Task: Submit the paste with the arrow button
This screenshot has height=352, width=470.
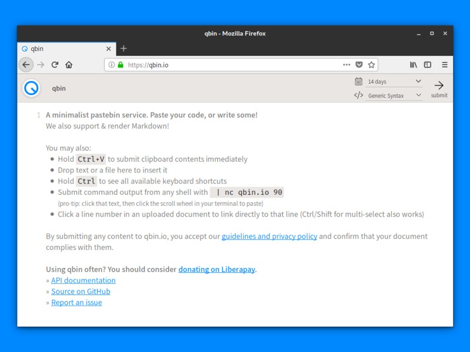Action: (x=439, y=89)
